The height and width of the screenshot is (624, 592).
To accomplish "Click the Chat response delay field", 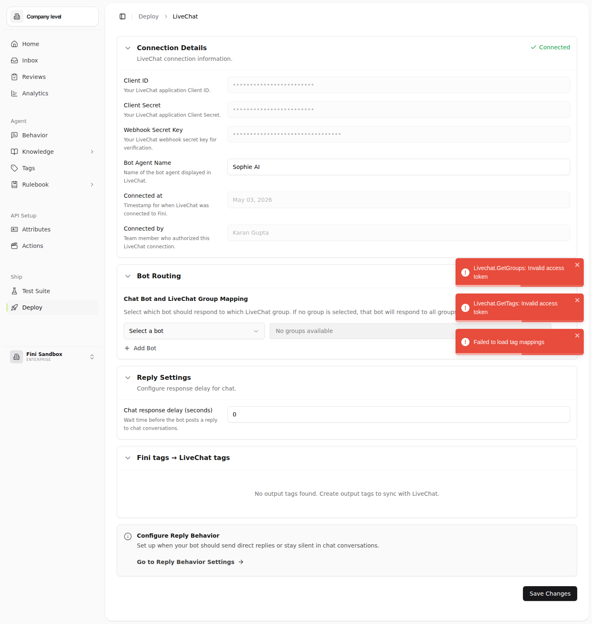I will (398, 414).
